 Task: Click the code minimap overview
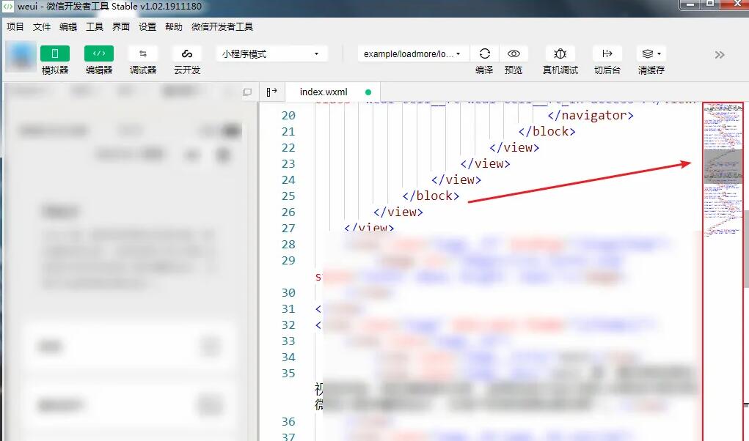click(723, 171)
